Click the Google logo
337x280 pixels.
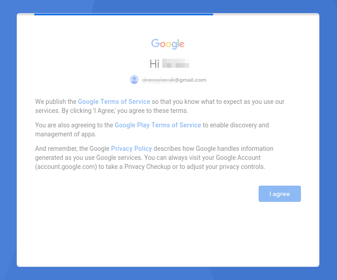(168, 44)
